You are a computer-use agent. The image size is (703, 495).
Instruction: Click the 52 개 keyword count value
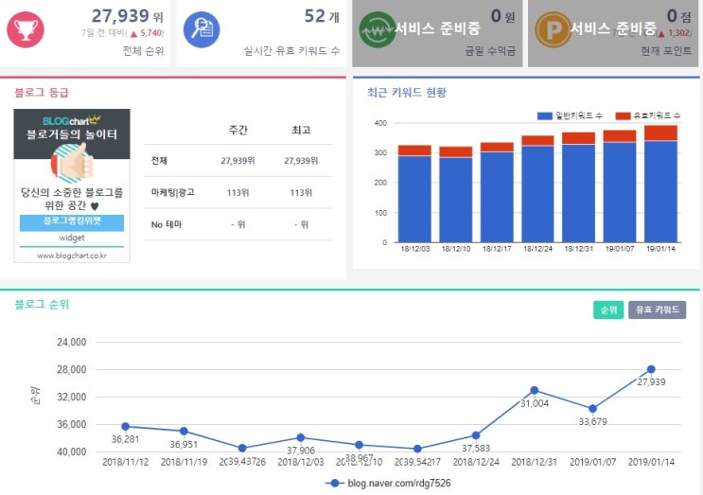point(322,16)
